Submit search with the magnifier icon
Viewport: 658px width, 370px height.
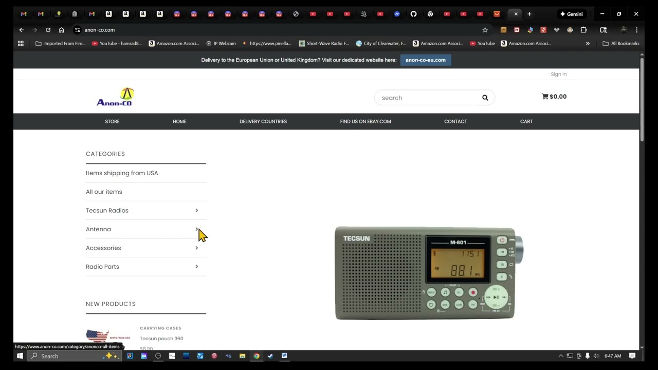485,98
